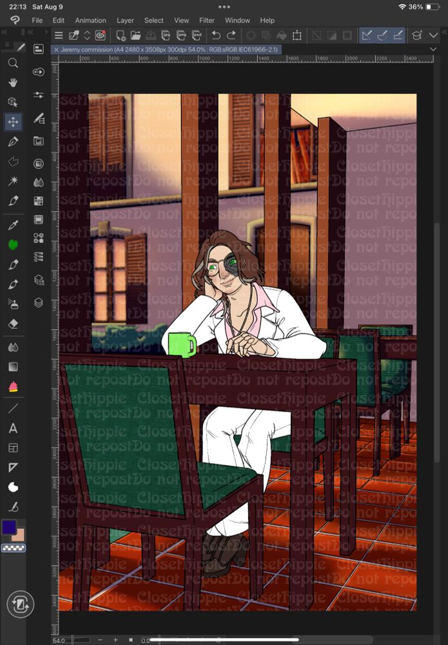Open the Material folder panel

point(39,141)
